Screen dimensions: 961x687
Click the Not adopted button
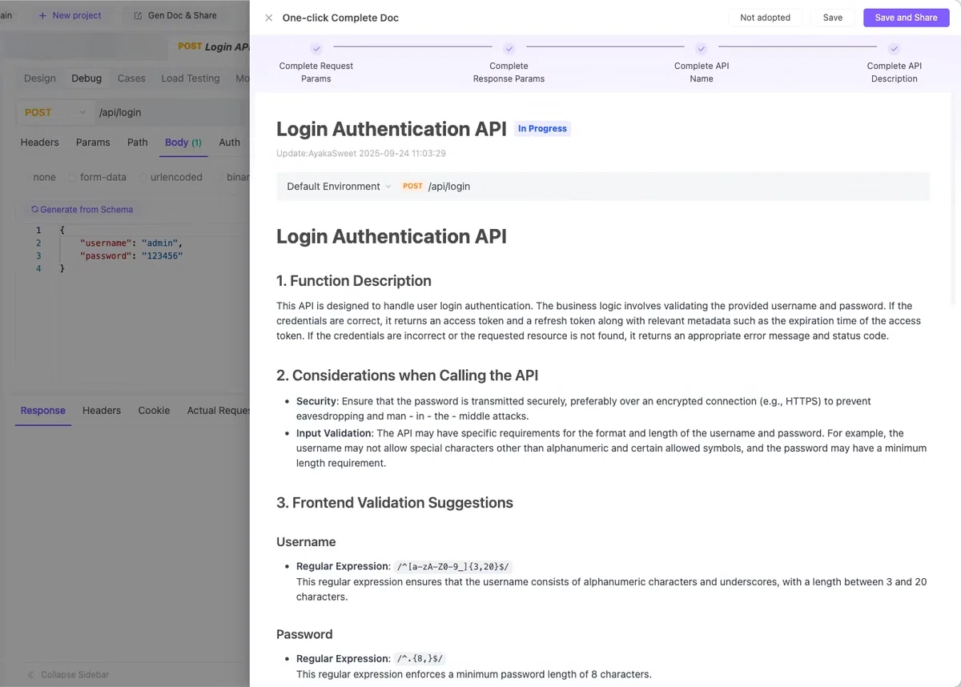(x=765, y=18)
